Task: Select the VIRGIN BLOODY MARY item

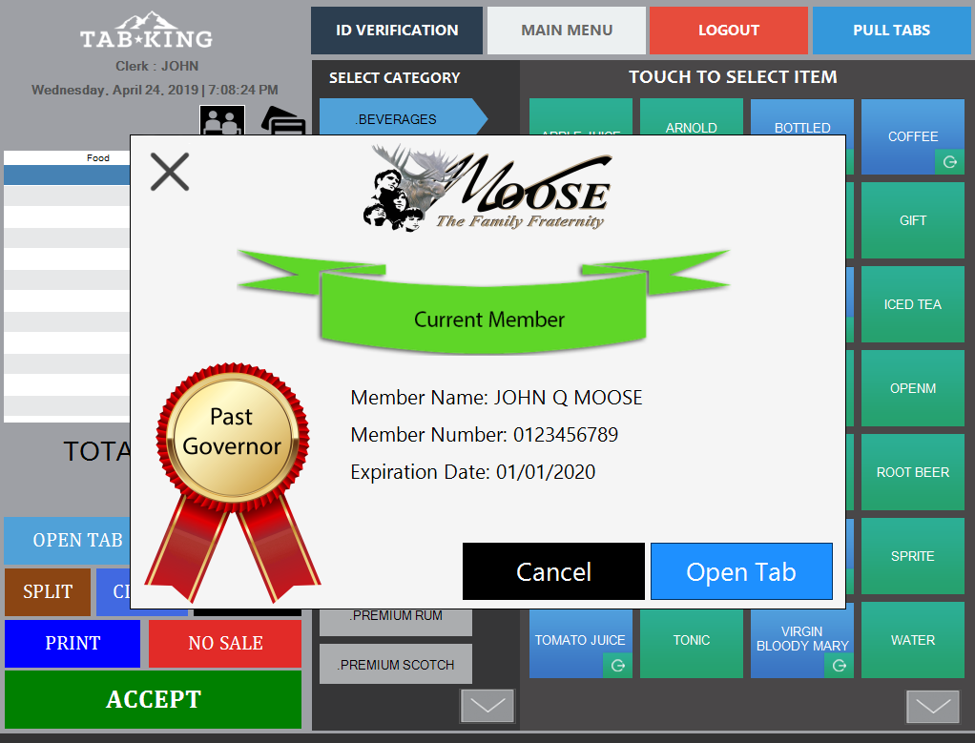Action: pos(802,643)
